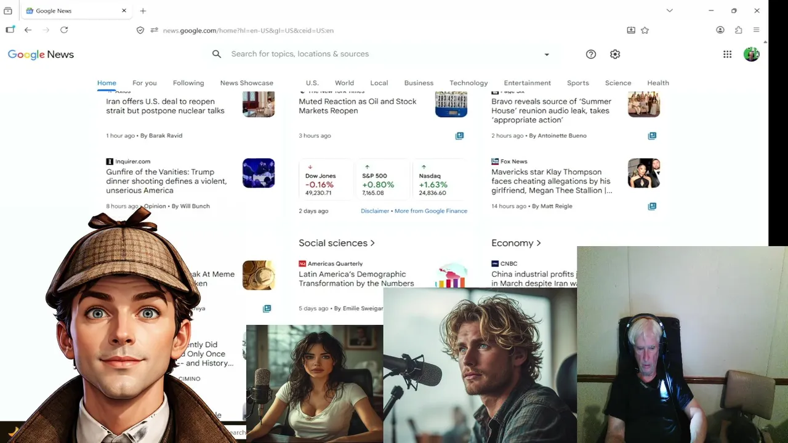Open Mavericks star Klay Thompson article

pyautogui.click(x=552, y=182)
